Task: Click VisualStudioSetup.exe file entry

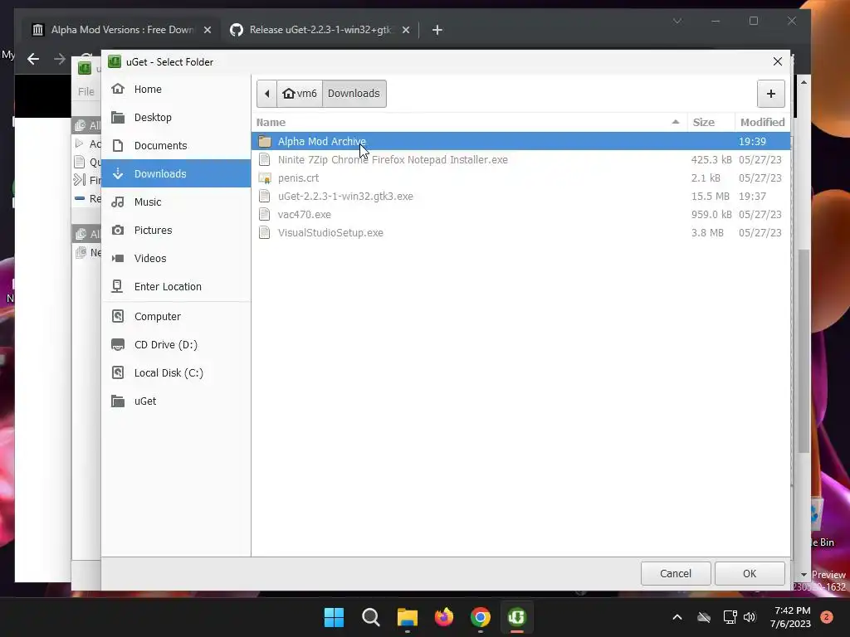Action: (x=520, y=233)
